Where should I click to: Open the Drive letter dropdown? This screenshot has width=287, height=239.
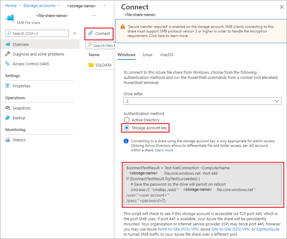point(277,101)
